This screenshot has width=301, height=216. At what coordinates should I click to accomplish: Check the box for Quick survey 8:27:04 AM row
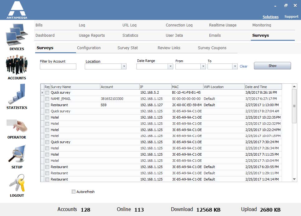tap(47, 111)
